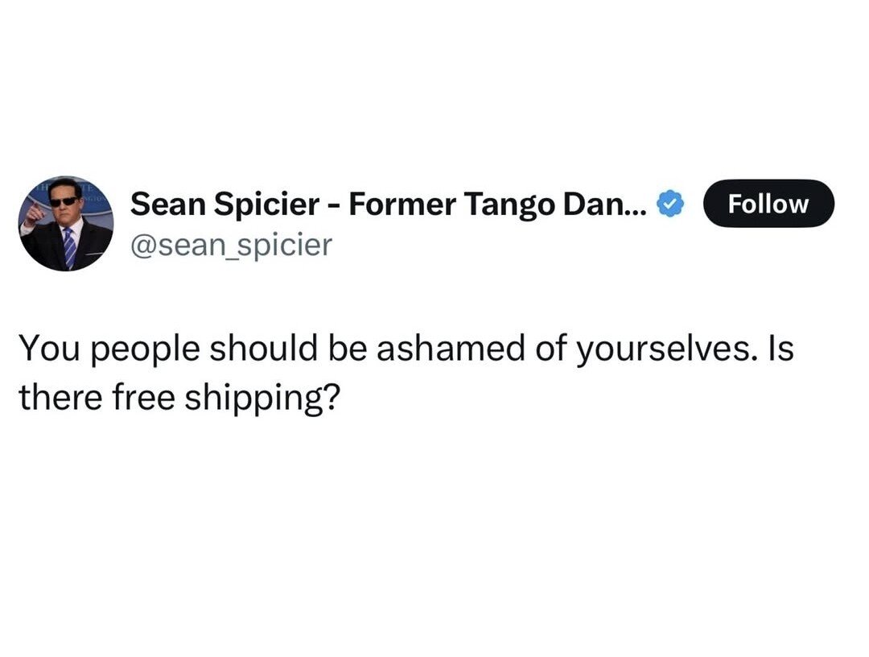Image resolution: width=869 pixels, height=657 pixels.
Task: Click the sunglasses man profile picture
Action: coord(66,224)
